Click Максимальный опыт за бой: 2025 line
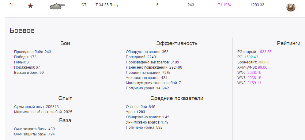305x140 pixels. click(43, 112)
